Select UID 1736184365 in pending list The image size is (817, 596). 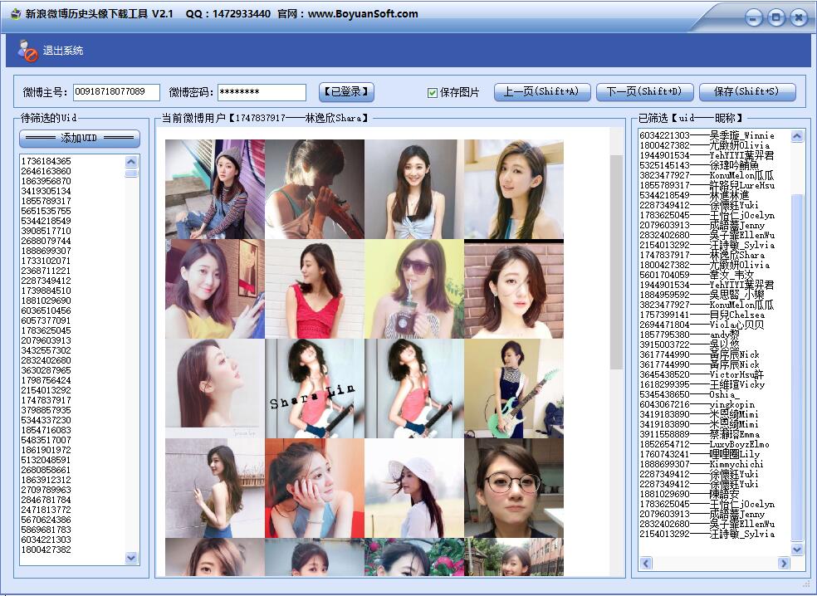point(46,162)
